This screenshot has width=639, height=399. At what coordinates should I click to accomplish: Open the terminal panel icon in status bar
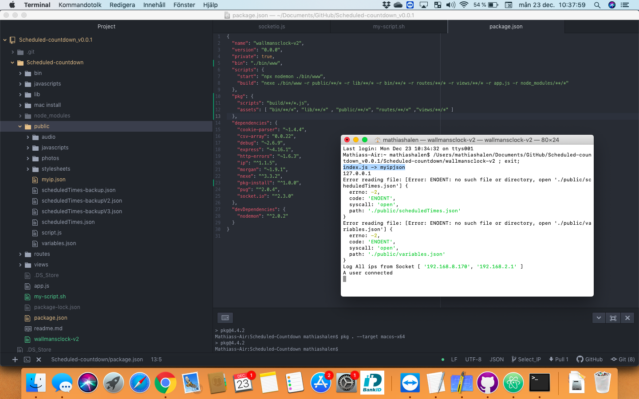coord(27,360)
